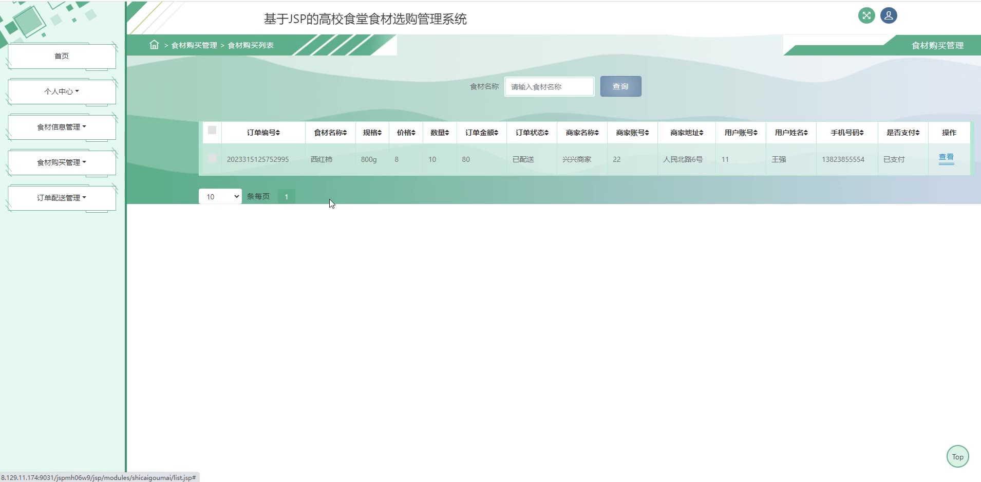
Task: Open the 查看 link for 西红柿 order
Action: [x=946, y=157]
